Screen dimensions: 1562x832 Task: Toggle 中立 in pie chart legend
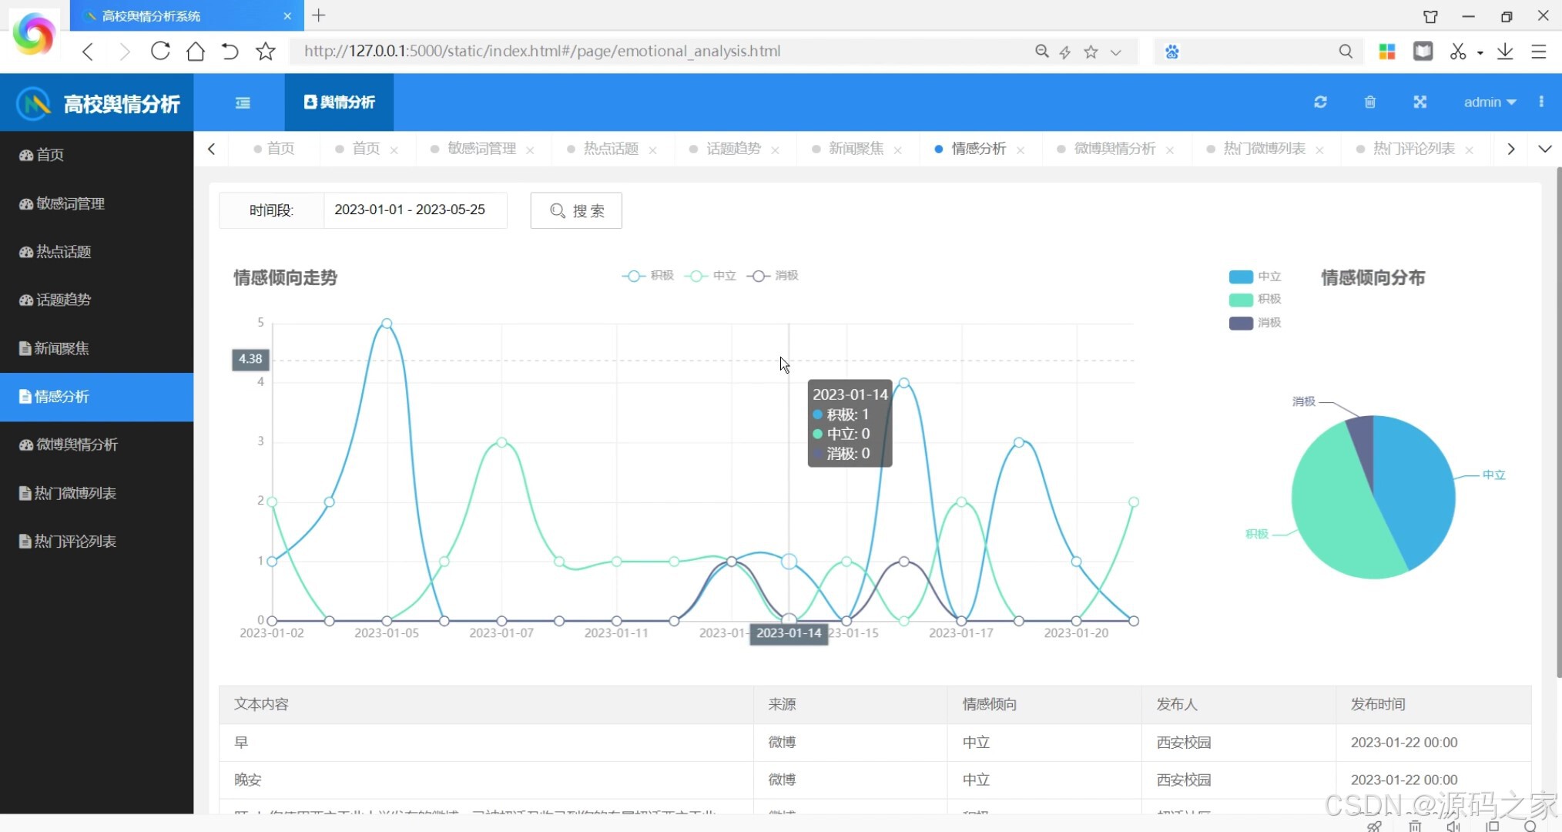pyautogui.click(x=1255, y=277)
